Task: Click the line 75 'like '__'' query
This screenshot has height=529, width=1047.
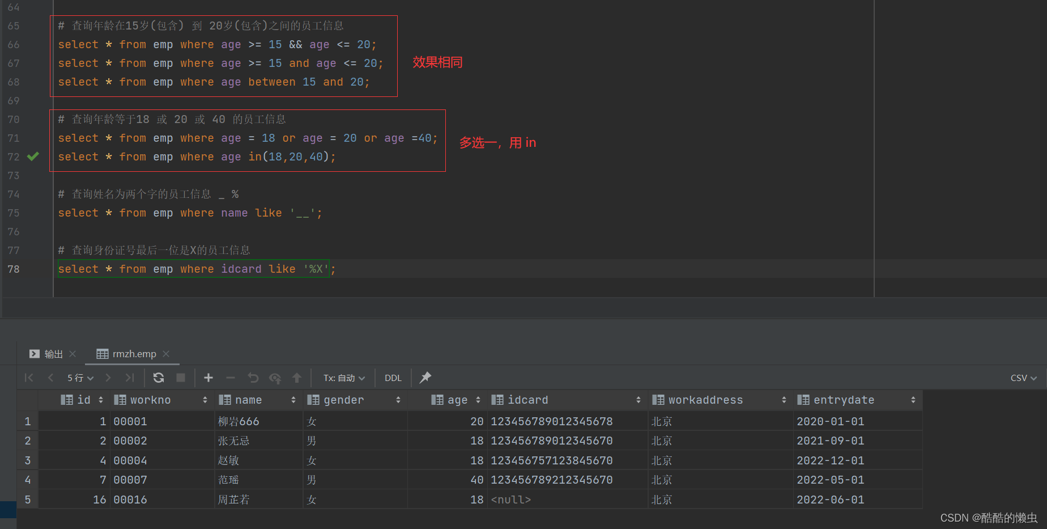Action: coord(190,213)
